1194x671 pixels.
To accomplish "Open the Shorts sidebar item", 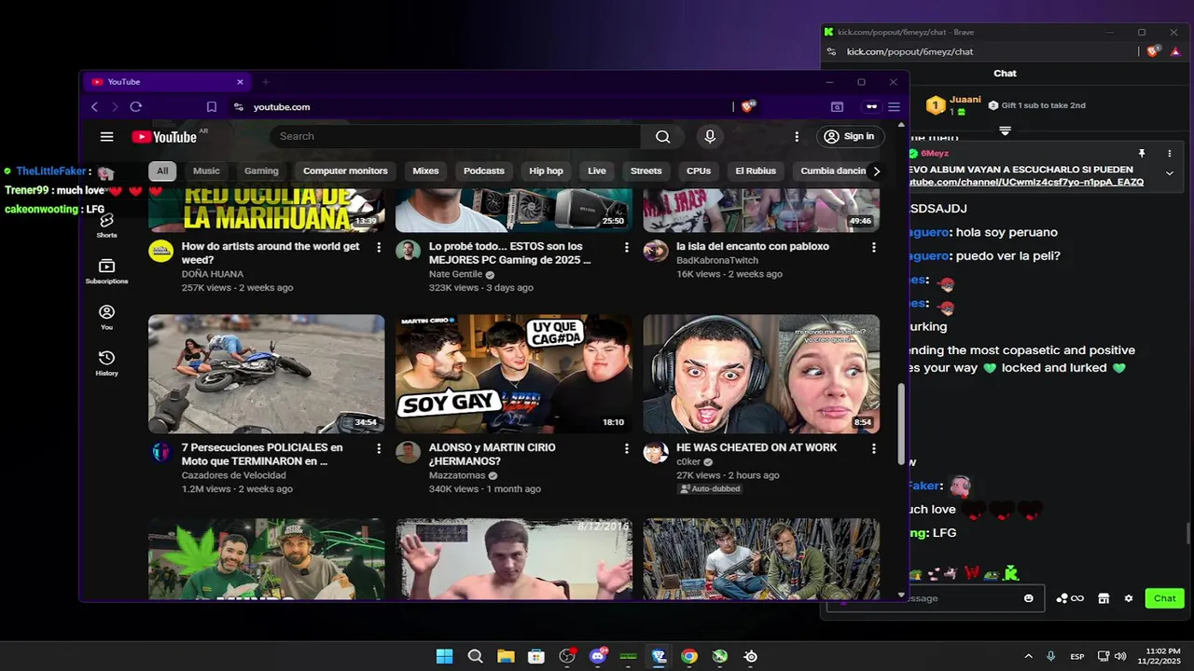I will pyautogui.click(x=106, y=225).
